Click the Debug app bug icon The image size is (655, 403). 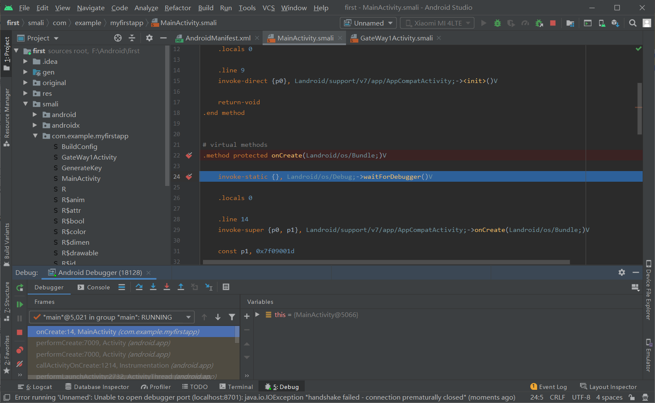pos(497,23)
